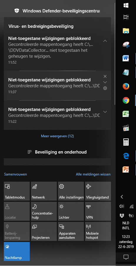Viewport: 136px width, 266px height.
Task: Open the volume speaker tray icon
Action: 122,206
